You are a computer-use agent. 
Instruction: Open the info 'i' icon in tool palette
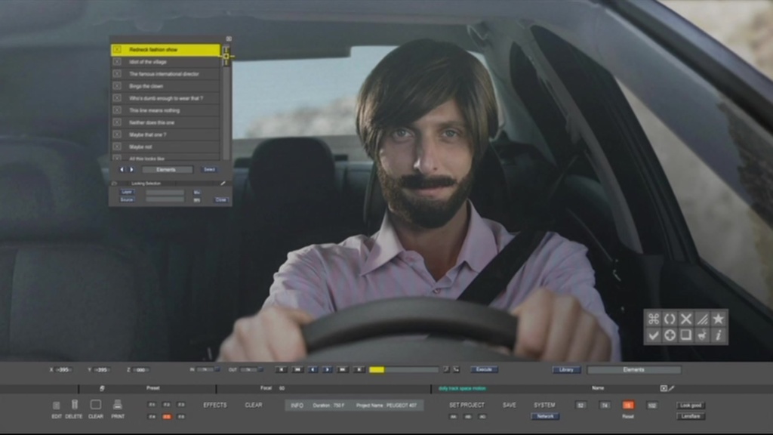[719, 335]
